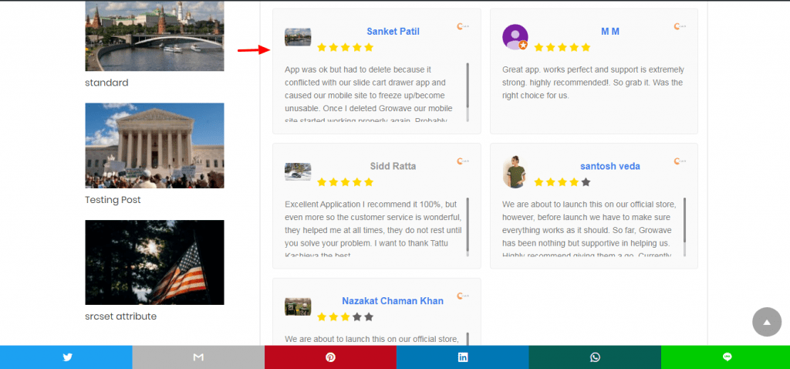Image resolution: width=790 pixels, height=369 pixels.
Task: Click Sidd Ratta's avatar thumbnail
Action: (x=298, y=172)
